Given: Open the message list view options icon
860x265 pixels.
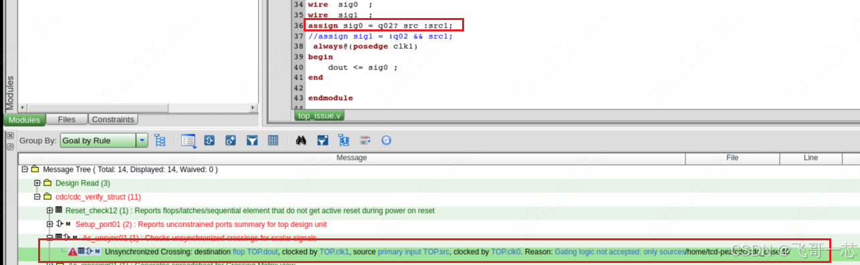Looking at the screenshot, I should pyautogui.click(x=188, y=141).
